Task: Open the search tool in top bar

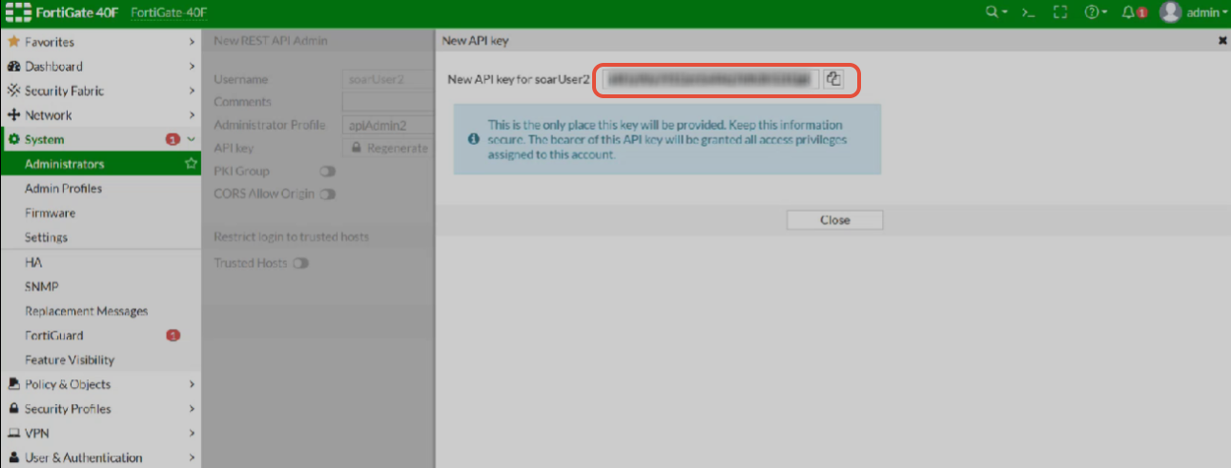Action: [x=996, y=12]
